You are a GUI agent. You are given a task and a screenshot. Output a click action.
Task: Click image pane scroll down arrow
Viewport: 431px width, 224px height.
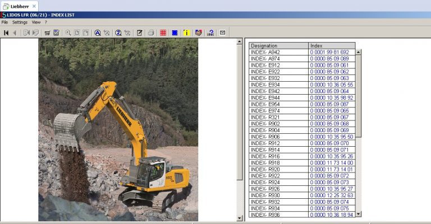240,218
